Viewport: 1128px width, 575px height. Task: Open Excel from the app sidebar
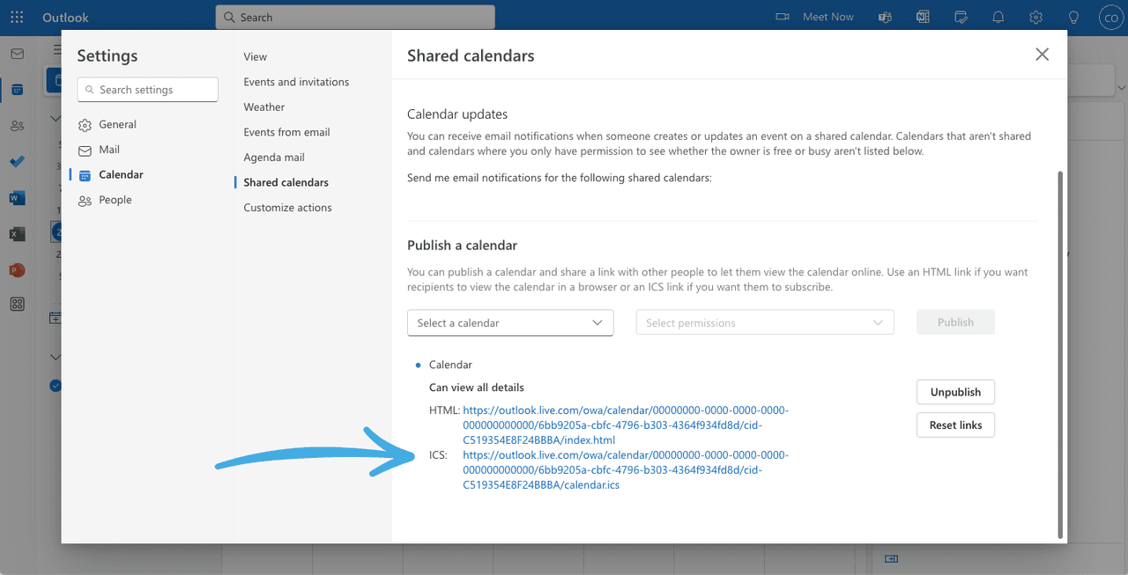pyautogui.click(x=18, y=233)
